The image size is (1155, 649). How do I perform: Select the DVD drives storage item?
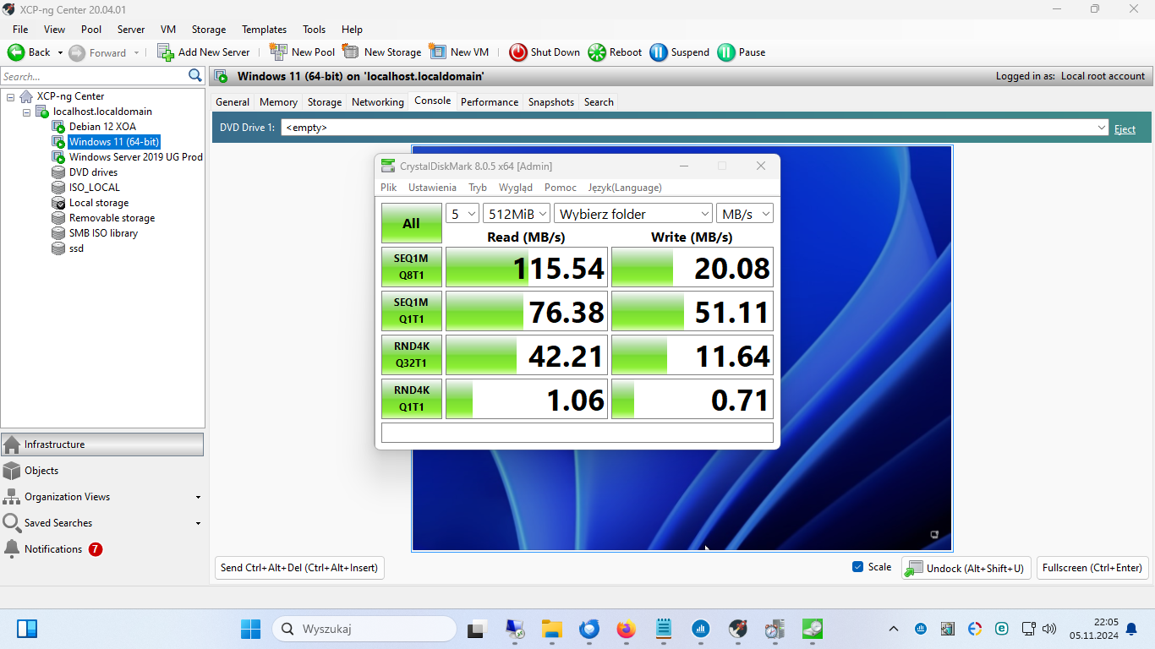coord(93,172)
